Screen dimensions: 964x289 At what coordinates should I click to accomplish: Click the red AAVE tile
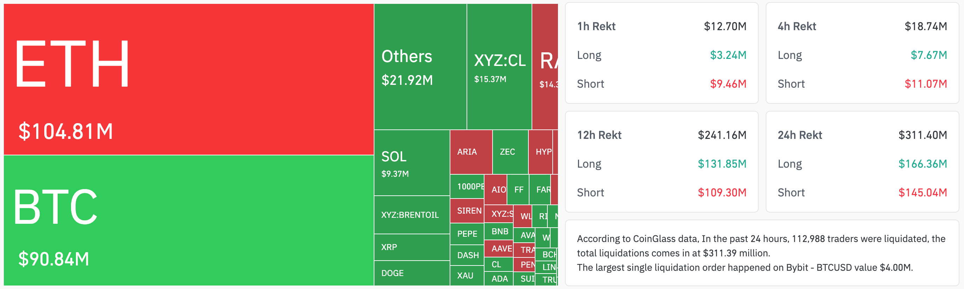[499, 249]
